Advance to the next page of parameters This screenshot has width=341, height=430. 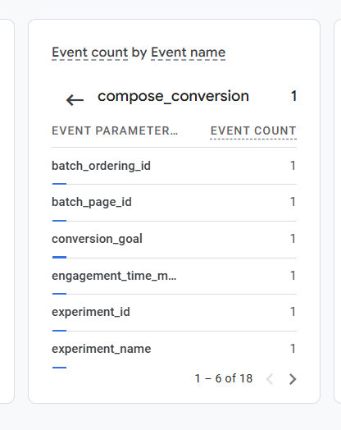(293, 379)
